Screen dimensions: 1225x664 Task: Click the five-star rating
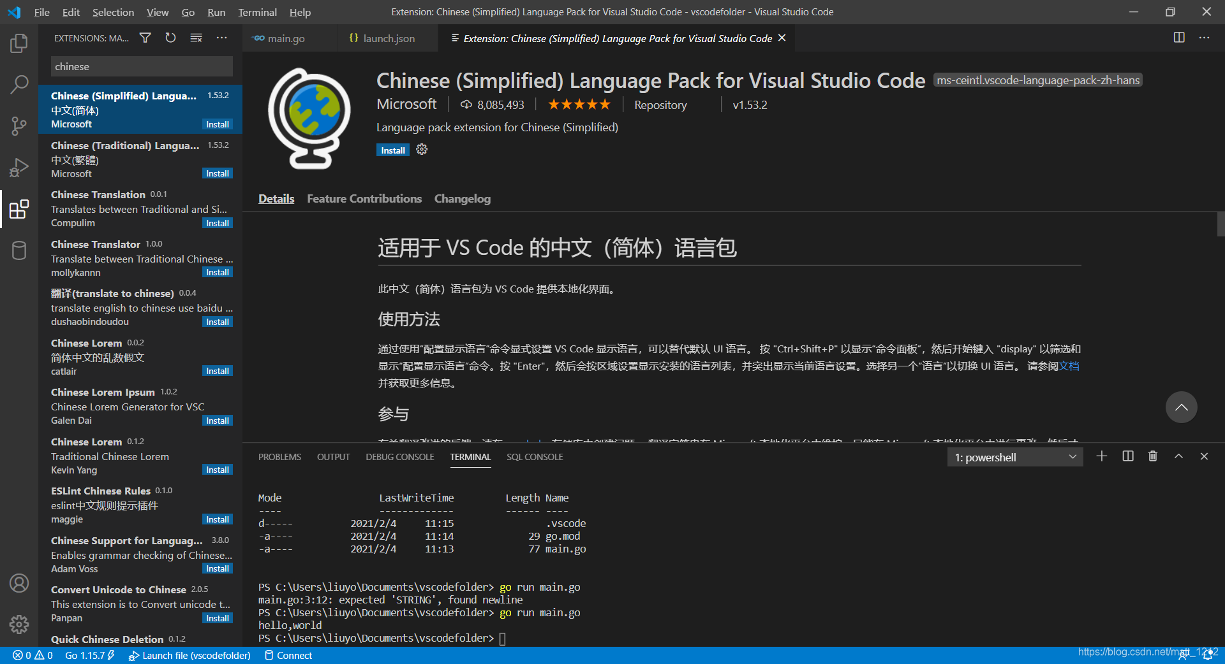coord(579,105)
